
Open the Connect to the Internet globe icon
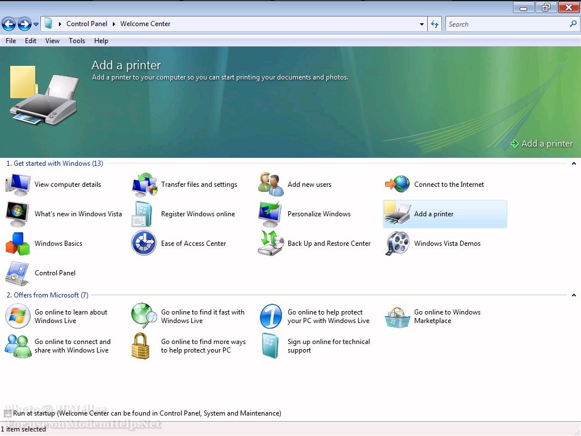click(x=397, y=185)
